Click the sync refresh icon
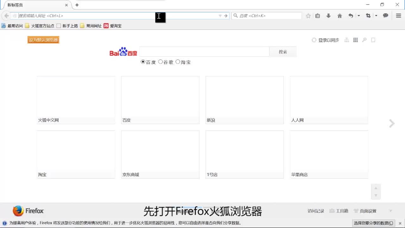 (x=314, y=40)
